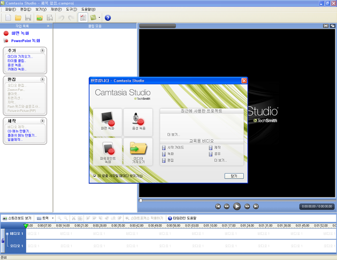Open help with the blue question mark
This screenshot has width=337, height=260.
tap(108, 18)
